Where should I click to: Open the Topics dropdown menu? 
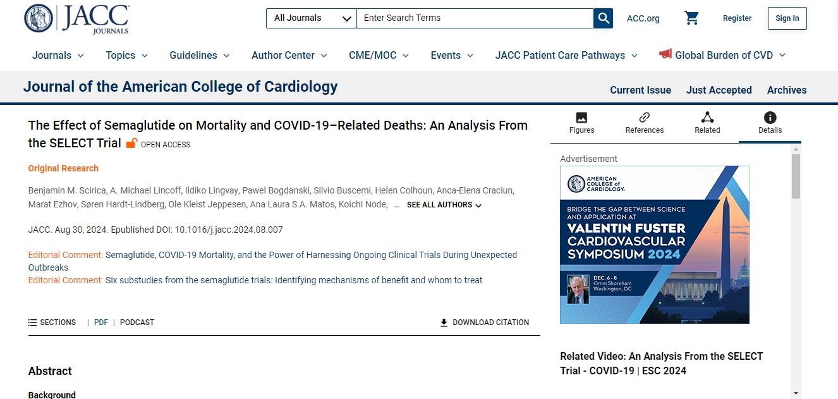point(126,56)
